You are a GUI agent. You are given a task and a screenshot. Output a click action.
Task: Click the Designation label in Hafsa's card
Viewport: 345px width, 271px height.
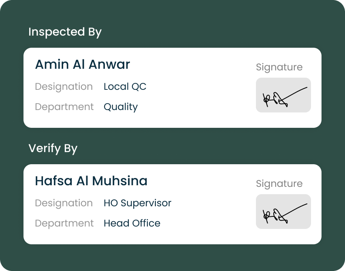pos(64,203)
